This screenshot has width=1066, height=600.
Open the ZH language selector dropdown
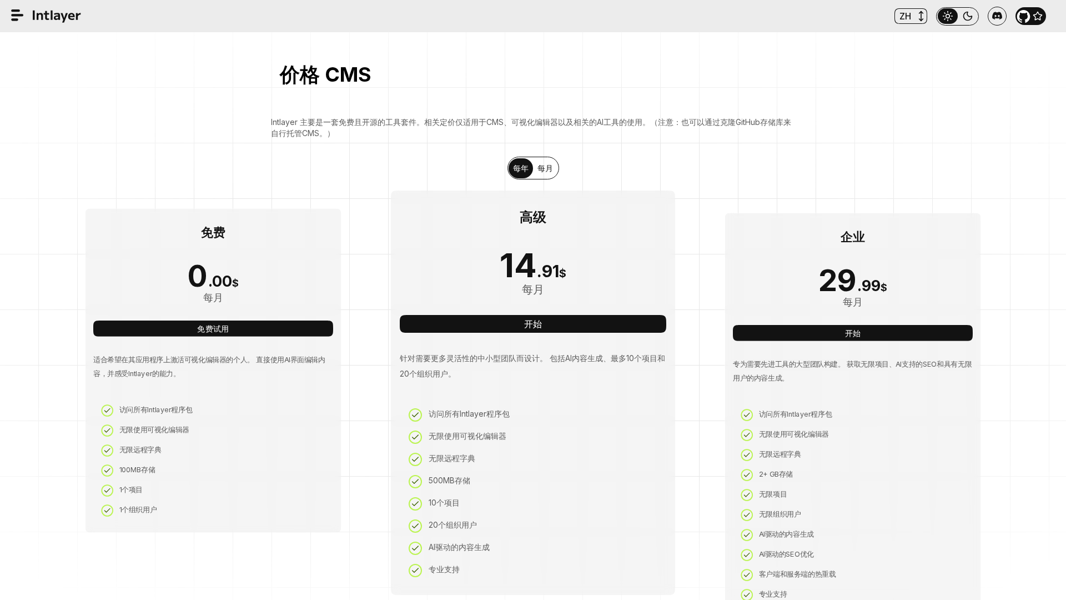point(911,16)
